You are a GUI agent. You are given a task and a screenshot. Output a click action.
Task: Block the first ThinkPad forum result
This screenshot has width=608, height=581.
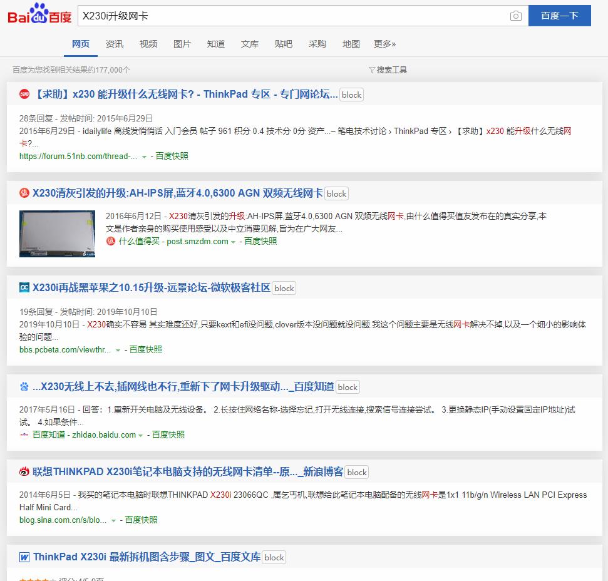pyautogui.click(x=351, y=94)
